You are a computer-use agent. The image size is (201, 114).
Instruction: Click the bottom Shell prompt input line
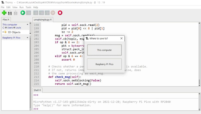pos(115,109)
